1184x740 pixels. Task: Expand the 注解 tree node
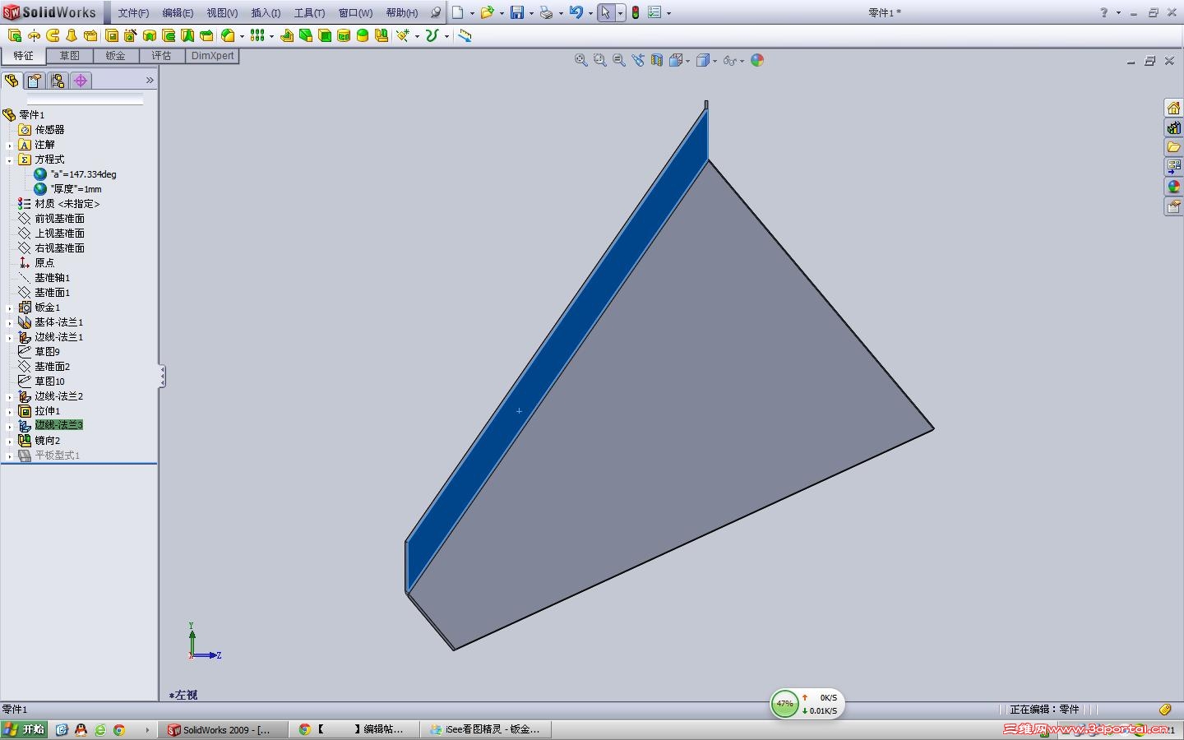pos(10,146)
